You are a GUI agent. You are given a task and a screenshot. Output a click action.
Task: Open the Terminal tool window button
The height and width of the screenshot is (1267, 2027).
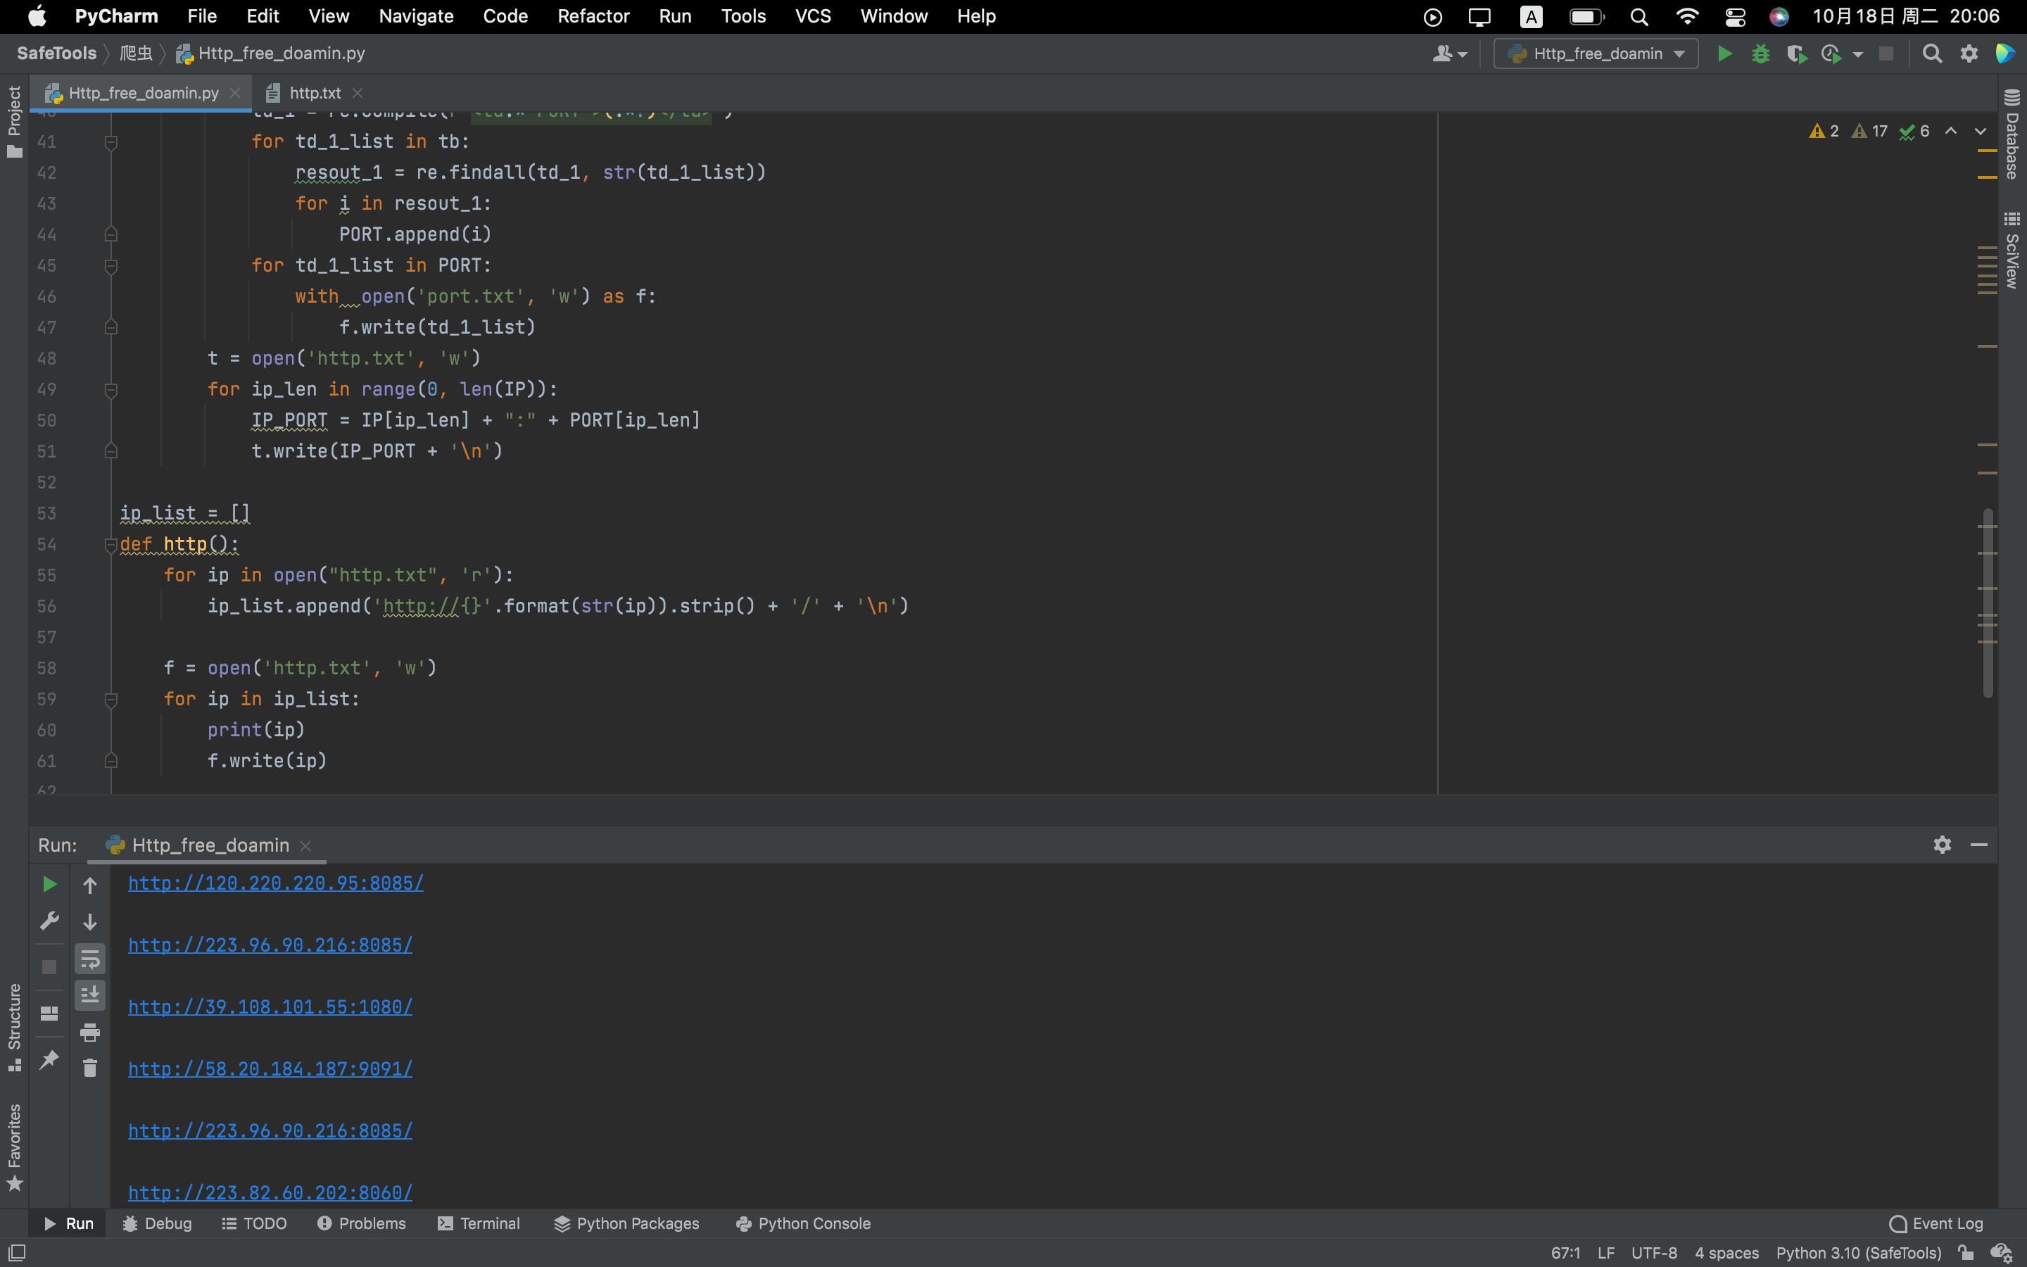click(479, 1223)
